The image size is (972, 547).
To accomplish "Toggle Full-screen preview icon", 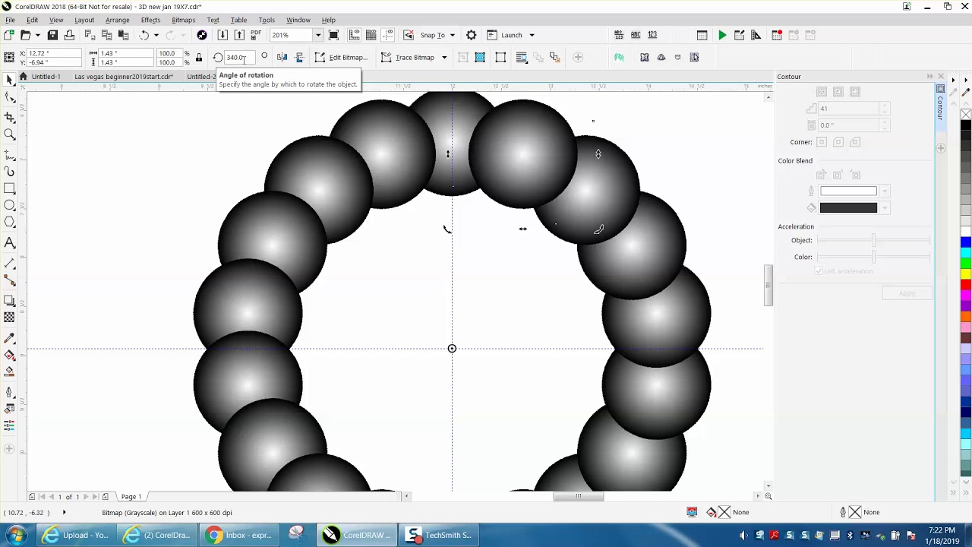I will pos(333,35).
